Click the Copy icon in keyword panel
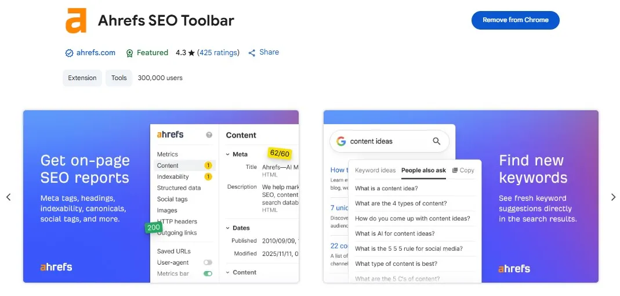 [455, 171]
